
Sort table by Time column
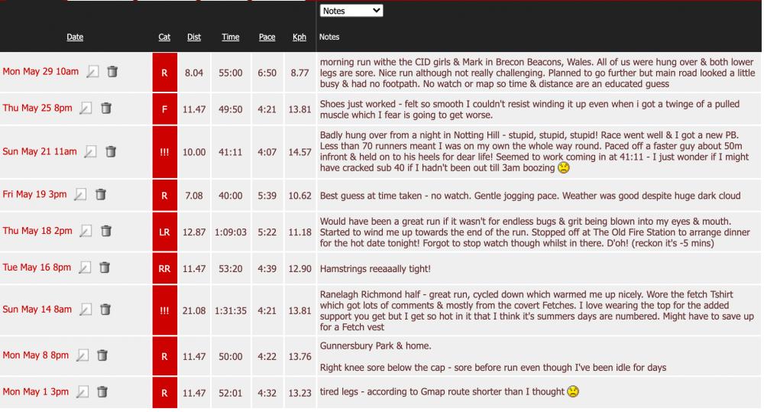click(x=231, y=37)
